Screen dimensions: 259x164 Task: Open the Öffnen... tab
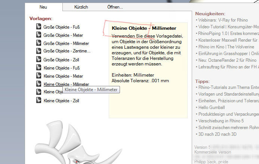[115, 7]
